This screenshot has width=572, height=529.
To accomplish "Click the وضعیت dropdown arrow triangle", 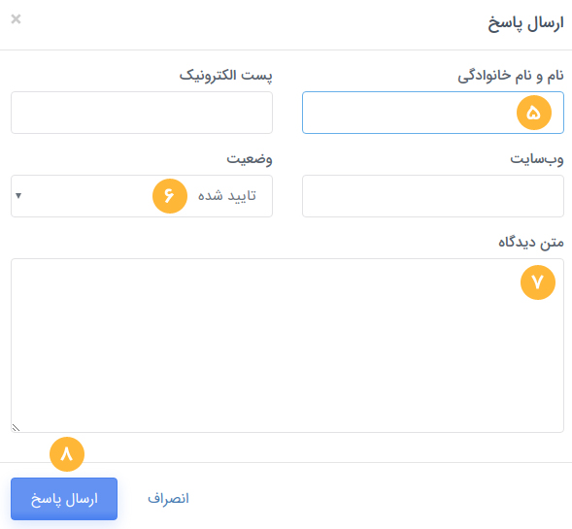I will point(18,196).
